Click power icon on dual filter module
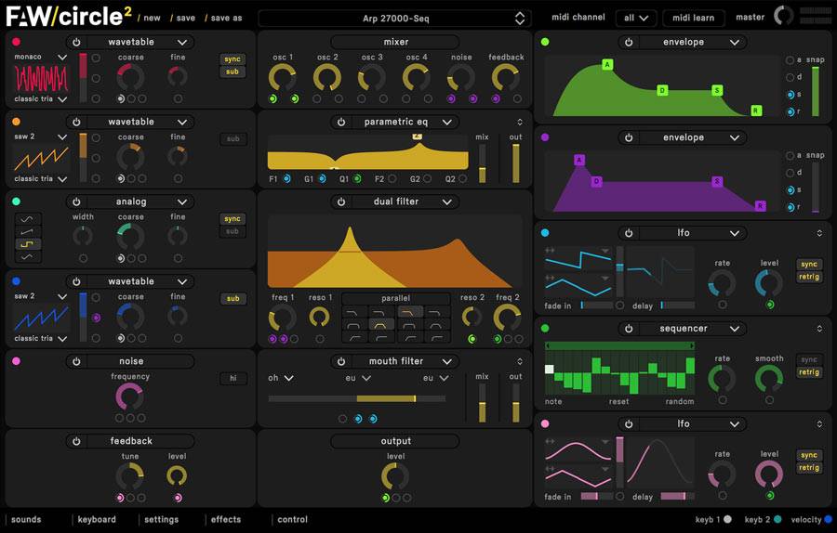This screenshot has height=533, width=837. (x=341, y=201)
